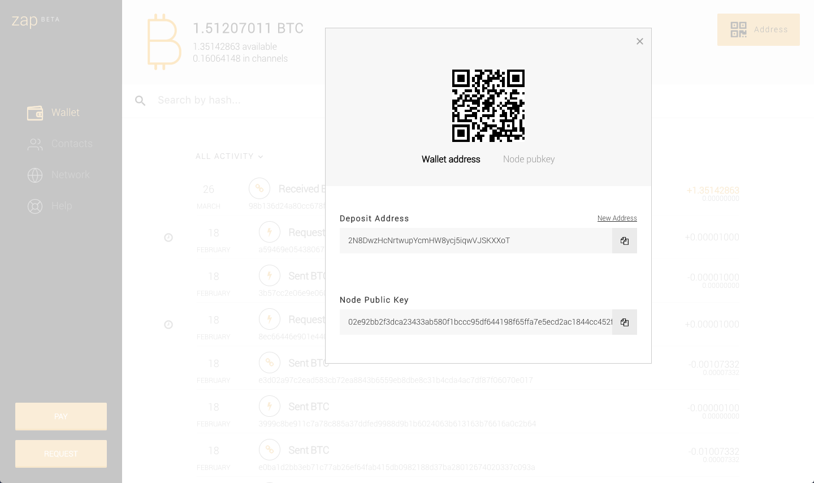The height and width of the screenshot is (483, 814).
Task: Click clock icon beside second Requested row
Action: click(168, 325)
